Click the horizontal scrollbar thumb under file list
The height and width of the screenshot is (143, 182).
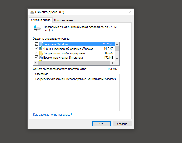74,63
